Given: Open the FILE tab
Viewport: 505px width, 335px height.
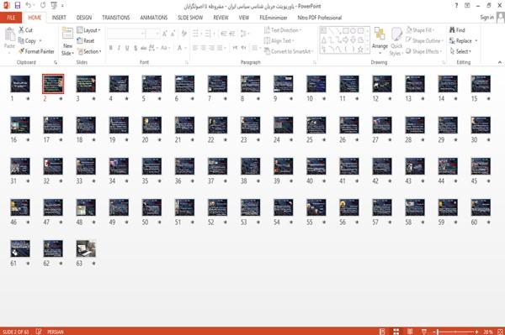Looking at the screenshot, I should tap(11, 18).
